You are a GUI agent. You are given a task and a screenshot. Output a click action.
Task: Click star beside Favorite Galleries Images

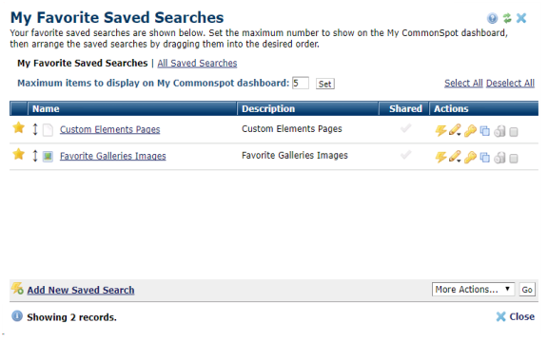(18, 154)
